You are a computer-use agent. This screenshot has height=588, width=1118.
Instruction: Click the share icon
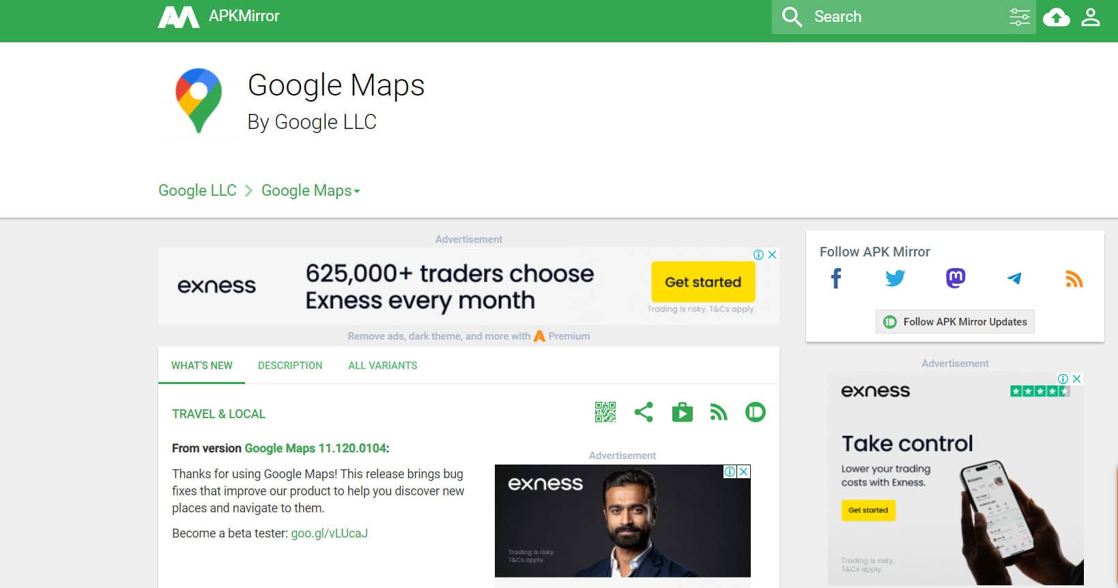[x=644, y=412]
